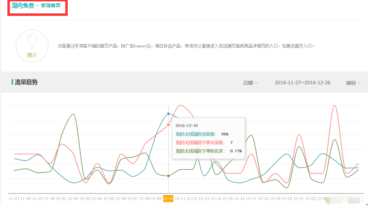The width and height of the screenshot is (368, 206).
Task: Click the 11-30 axis date label
Action: click(x=49, y=199)
